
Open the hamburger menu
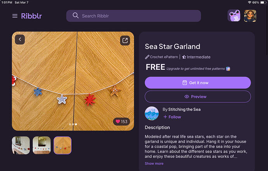pos(15,16)
